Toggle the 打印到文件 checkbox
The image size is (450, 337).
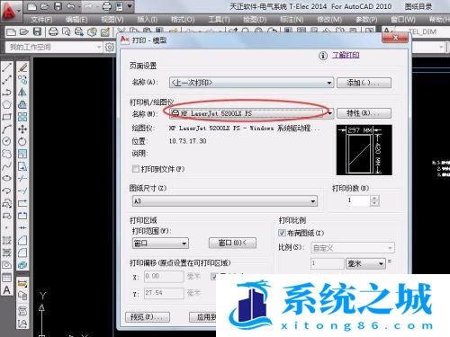click(x=136, y=169)
